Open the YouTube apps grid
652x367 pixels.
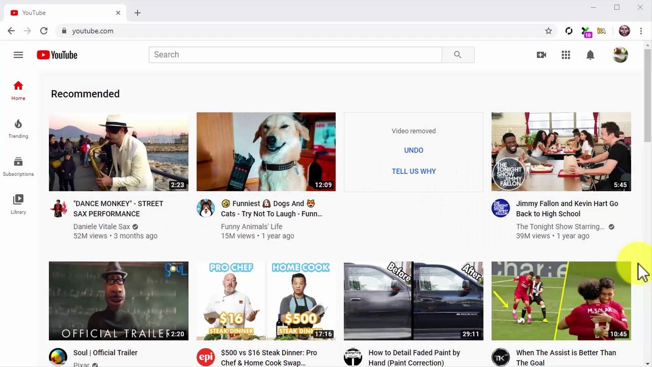566,55
